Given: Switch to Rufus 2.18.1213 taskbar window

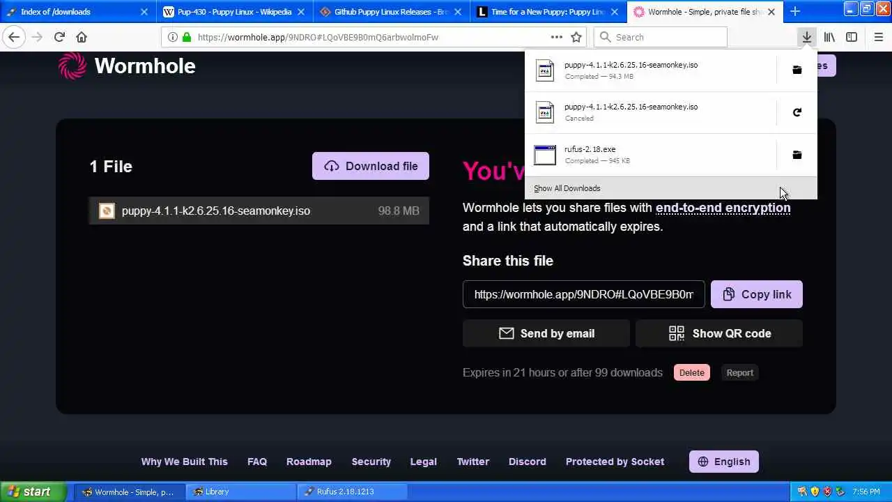Looking at the screenshot, I should tap(352, 492).
